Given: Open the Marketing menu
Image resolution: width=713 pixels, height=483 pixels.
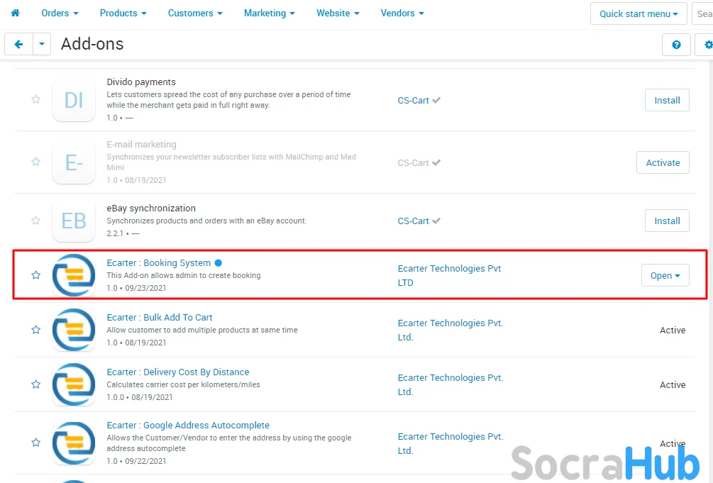Looking at the screenshot, I should click(269, 13).
